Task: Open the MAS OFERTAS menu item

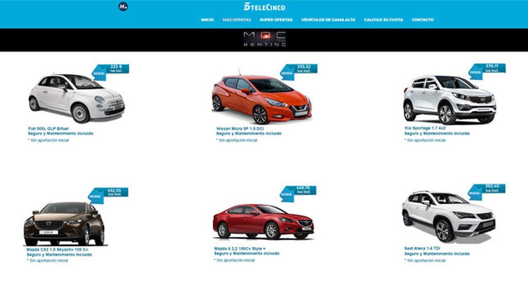Action: click(x=237, y=20)
